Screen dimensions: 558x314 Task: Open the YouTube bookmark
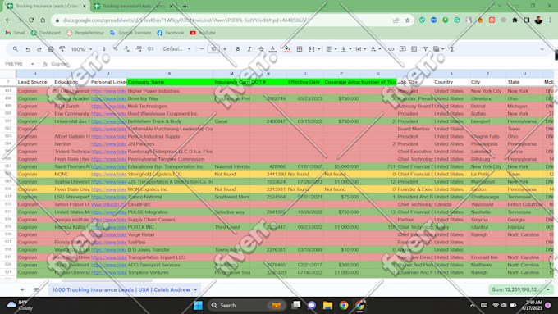point(203,33)
